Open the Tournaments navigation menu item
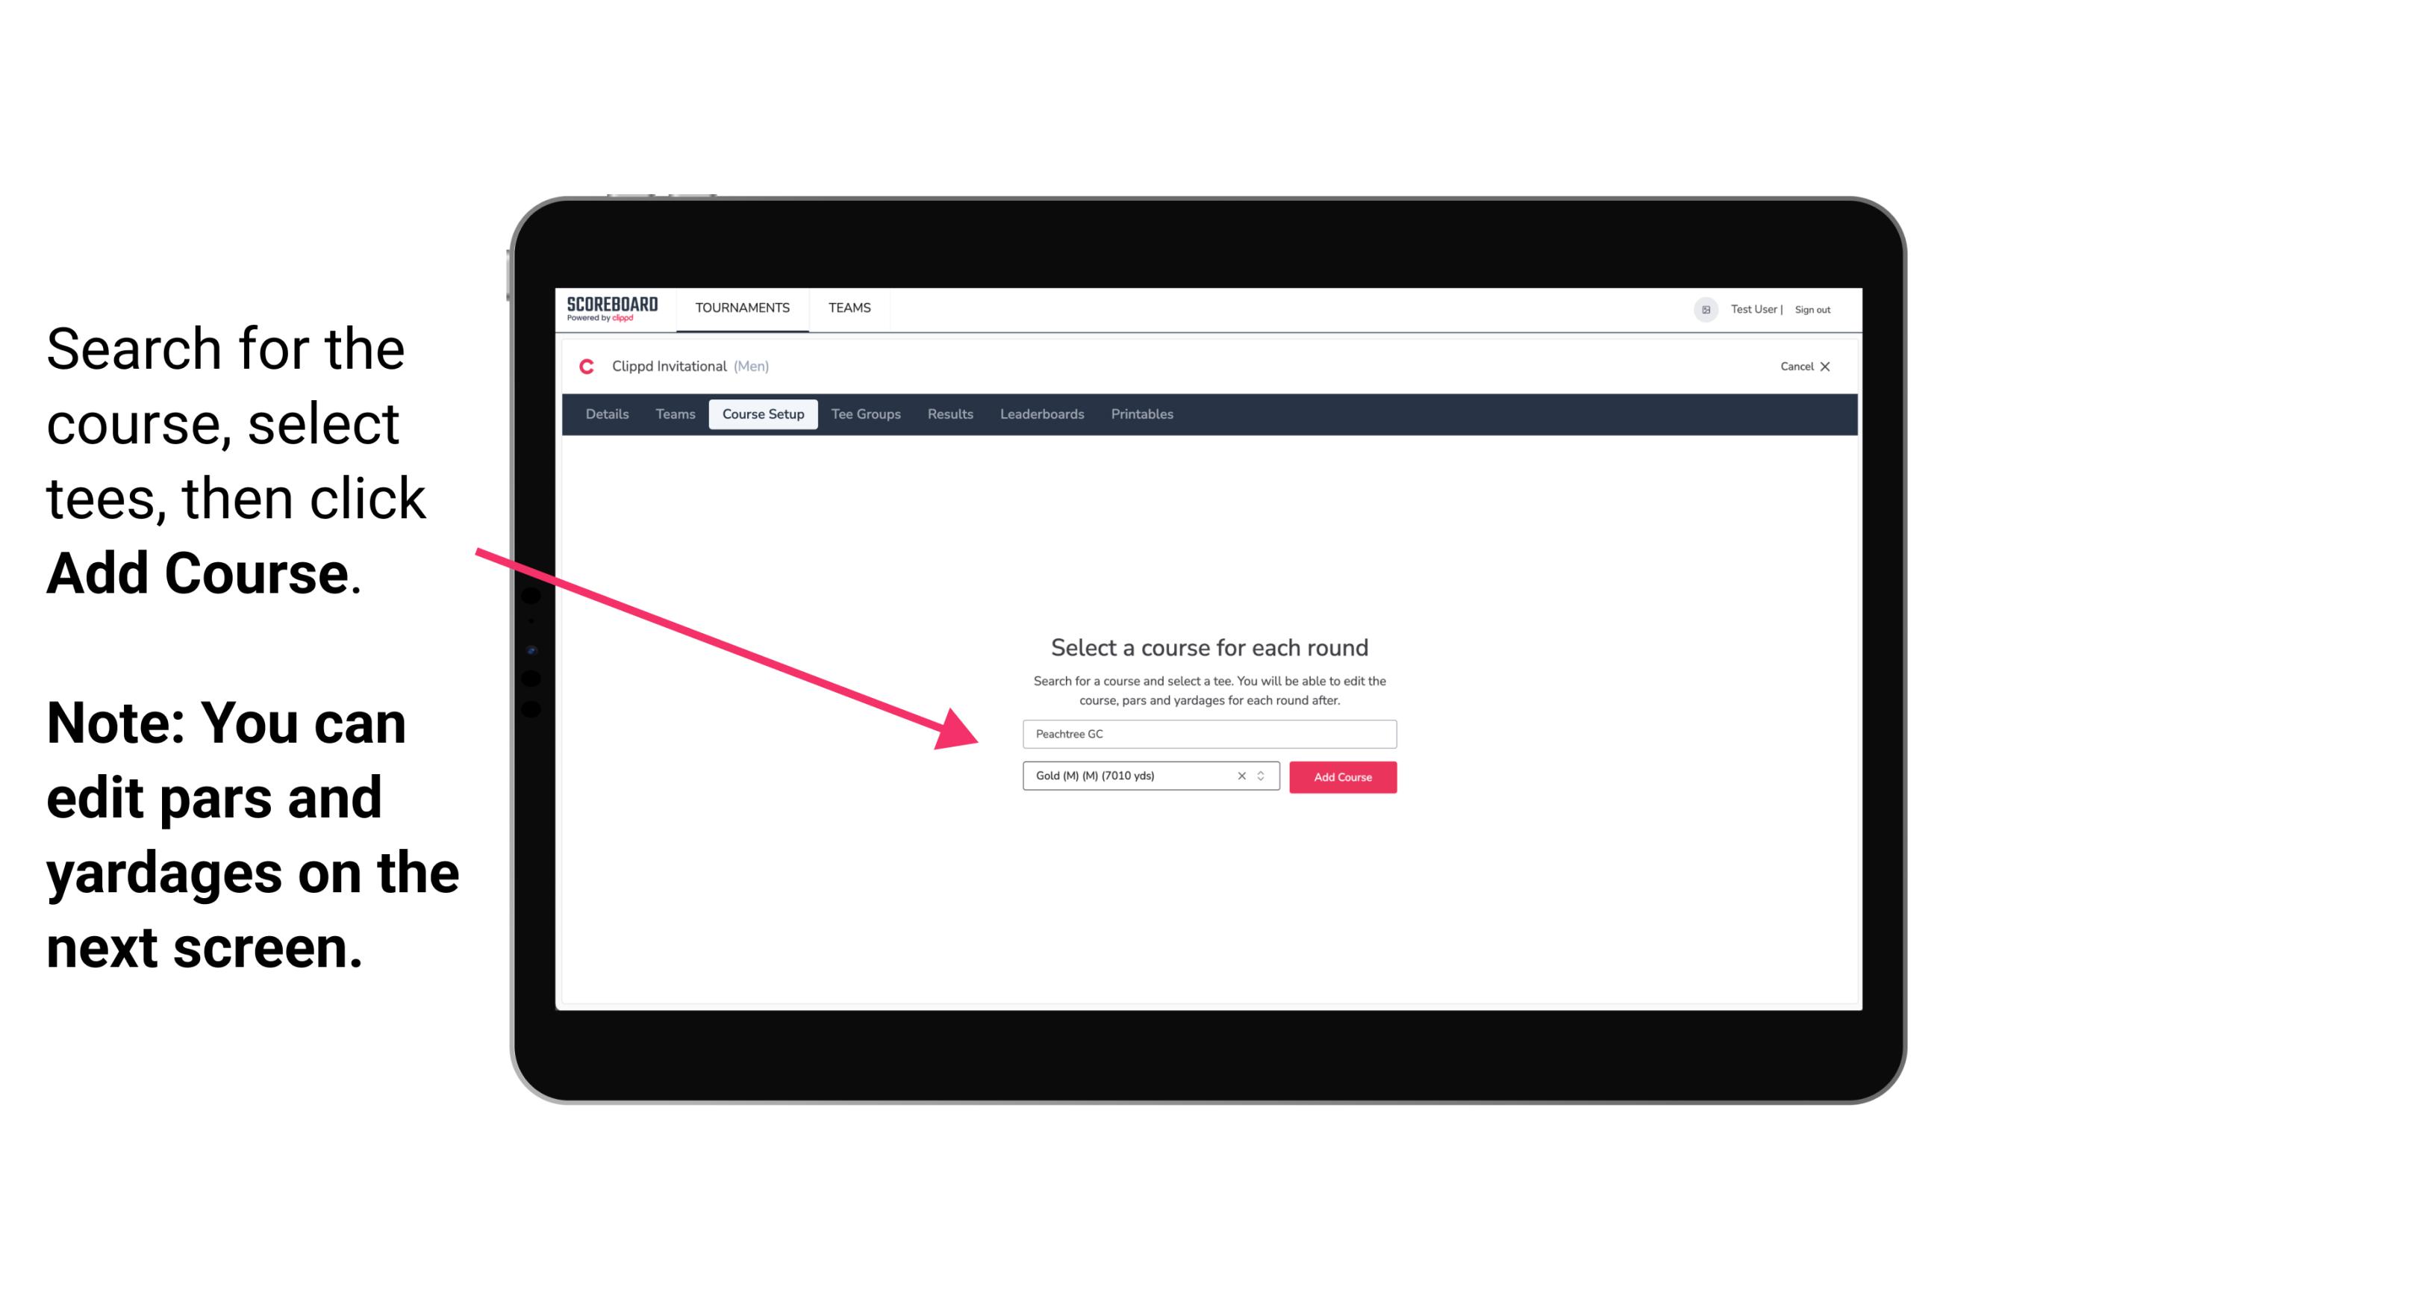The image size is (2414, 1299). click(x=740, y=307)
